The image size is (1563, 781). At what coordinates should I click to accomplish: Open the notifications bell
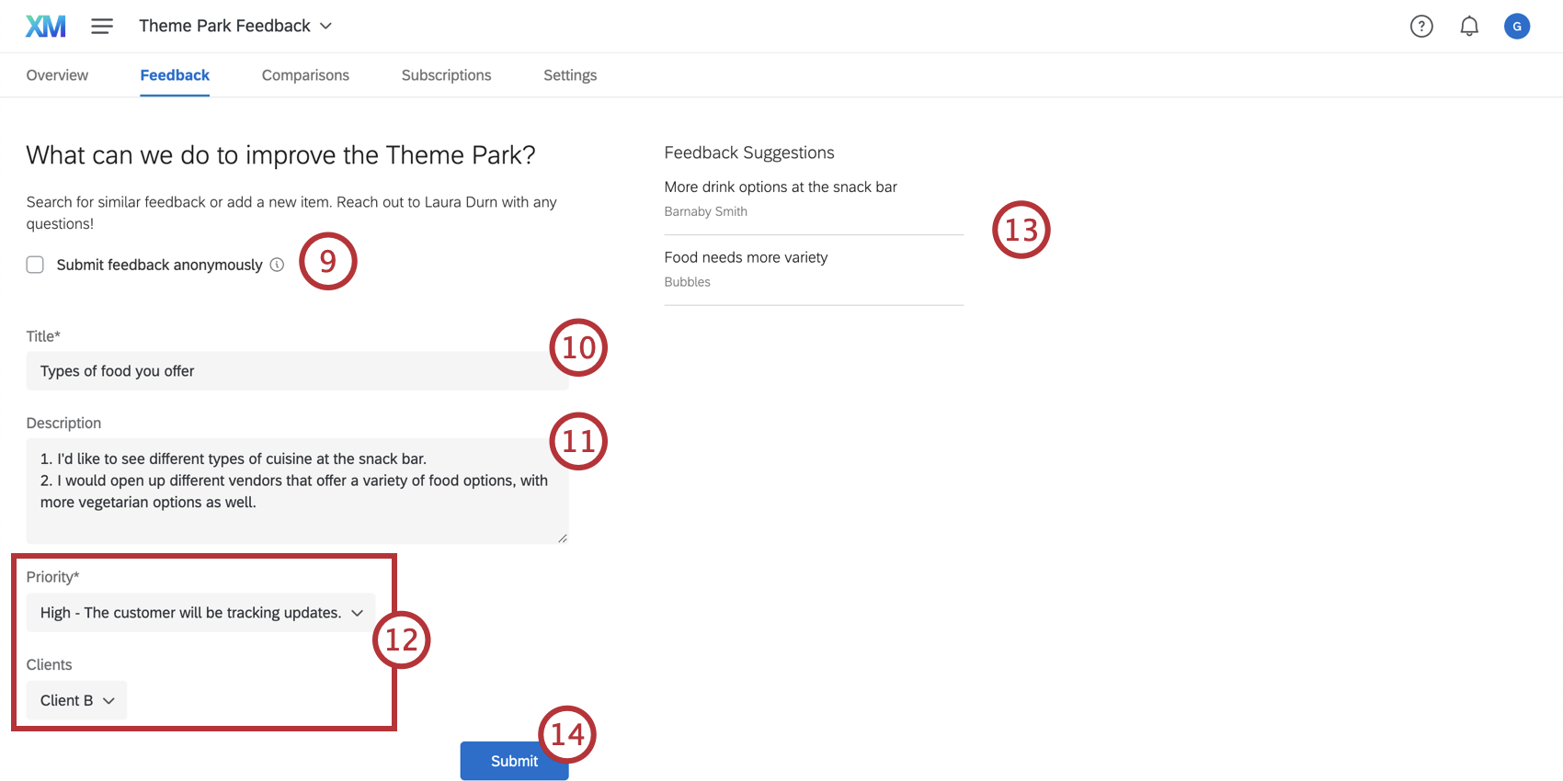1469,26
